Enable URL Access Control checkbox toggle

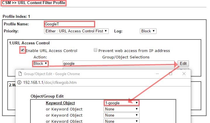pyautogui.click(x=22, y=50)
